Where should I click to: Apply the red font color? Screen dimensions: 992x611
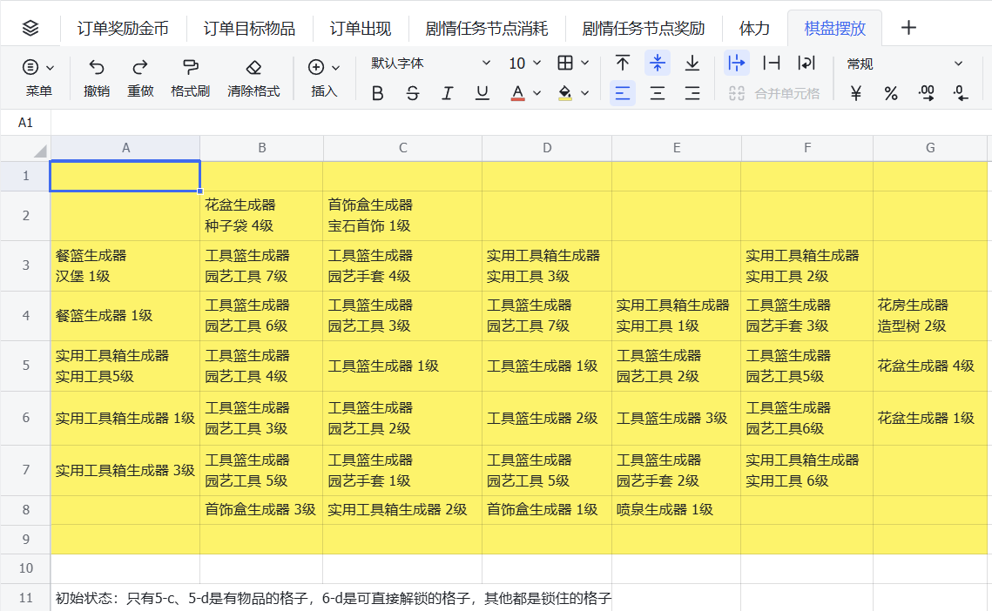point(517,94)
